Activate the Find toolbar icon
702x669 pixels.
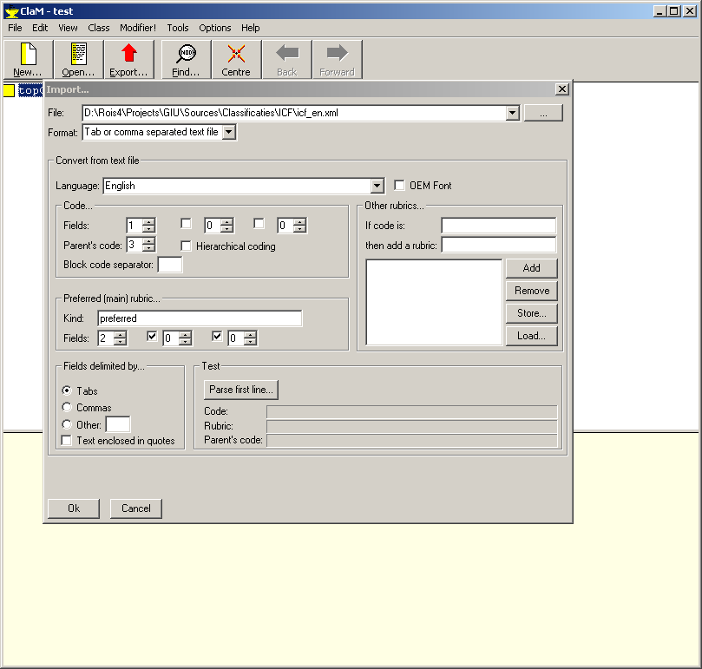[x=183, y=58]
